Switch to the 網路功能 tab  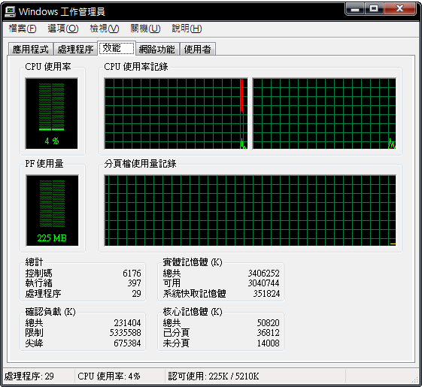[x=157, y=49]
